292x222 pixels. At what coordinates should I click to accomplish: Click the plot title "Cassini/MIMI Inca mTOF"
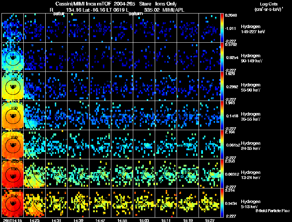[83, 4]
